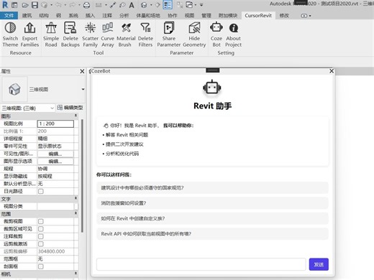374x280 pixels.
Task: Start the Scatter Family tool
Action: 90,34
